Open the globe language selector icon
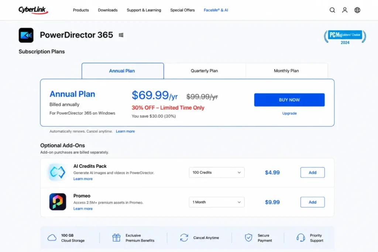This screenshot has height=252, width=378. point(357,10)
